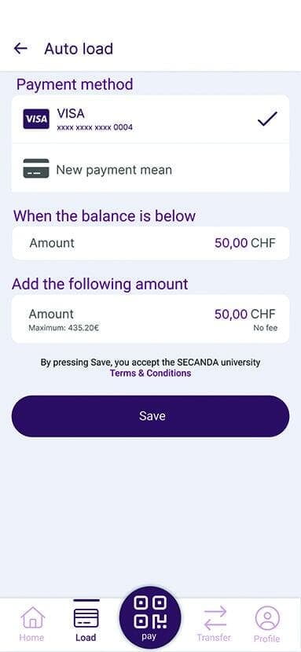Click the Load card icon

click(86, 618)
